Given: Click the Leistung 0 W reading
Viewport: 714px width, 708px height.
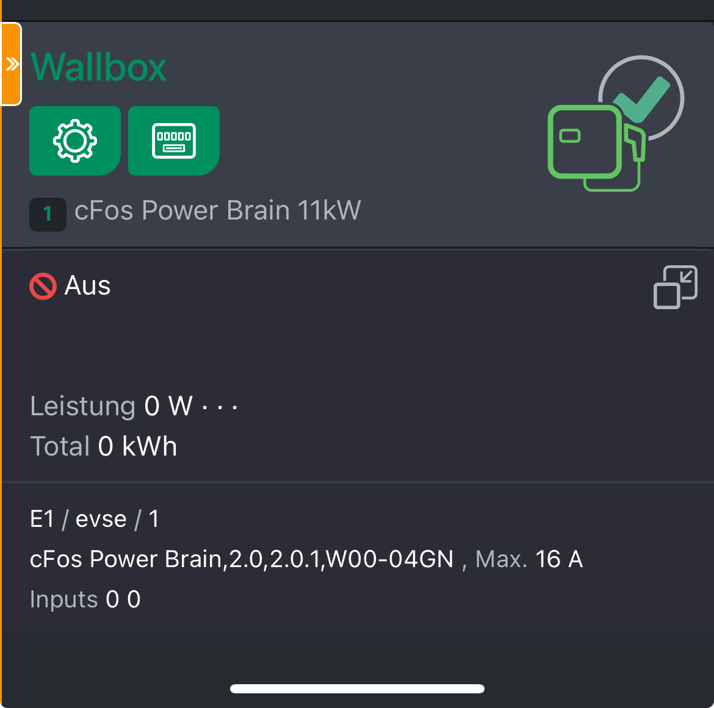Looking at the screenshot, I should pos(112,406).
